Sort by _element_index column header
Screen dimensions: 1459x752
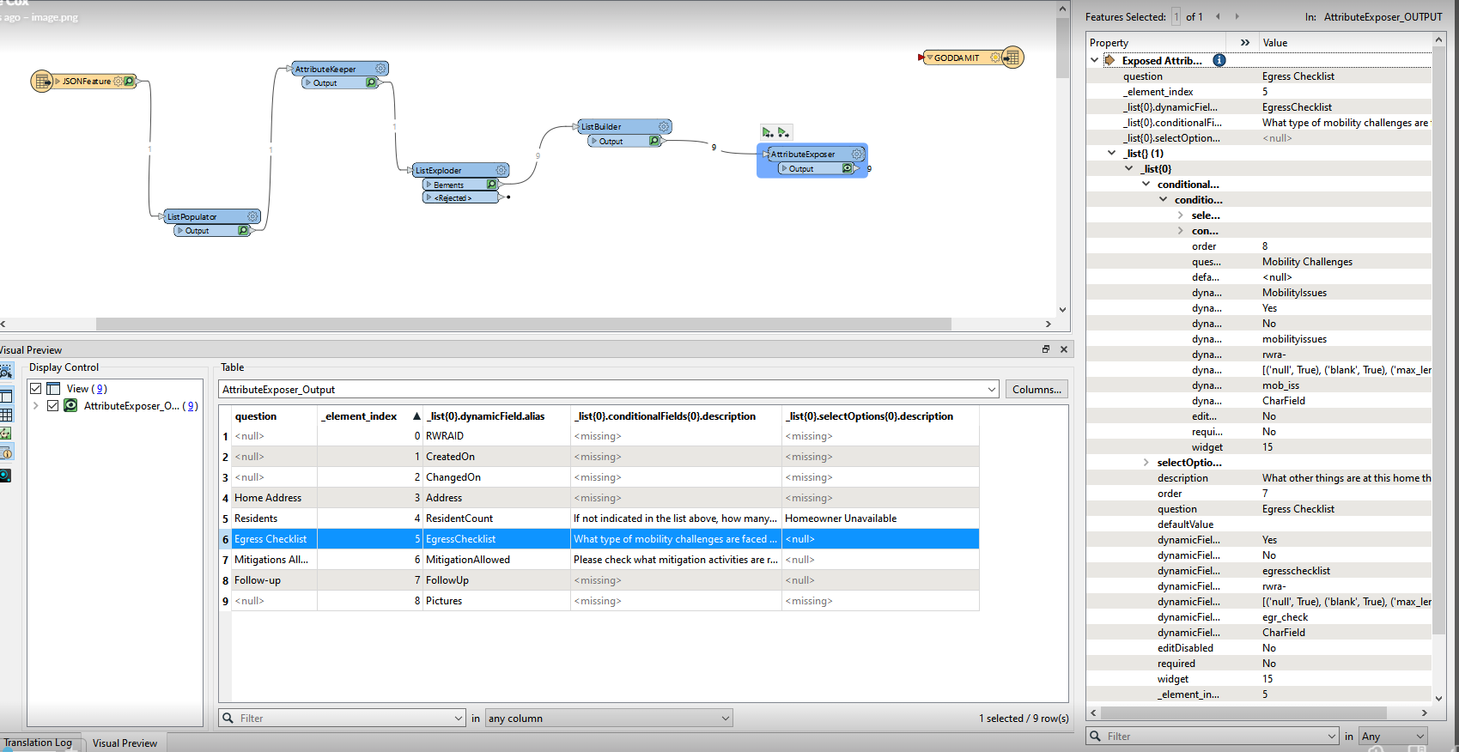[x=370, y=416]
